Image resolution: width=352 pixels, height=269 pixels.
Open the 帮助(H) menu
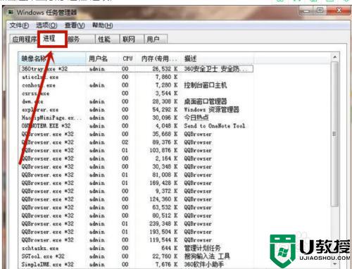click(x=103, y=25)
